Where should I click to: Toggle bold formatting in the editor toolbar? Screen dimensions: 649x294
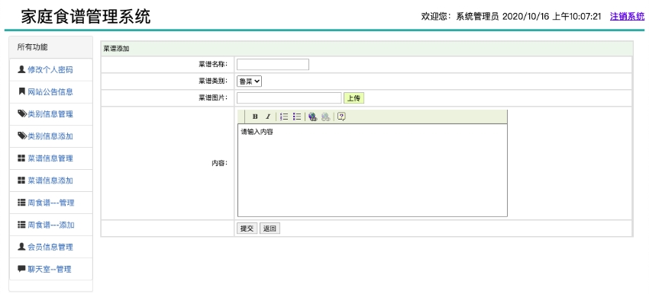tap(255, 117)
